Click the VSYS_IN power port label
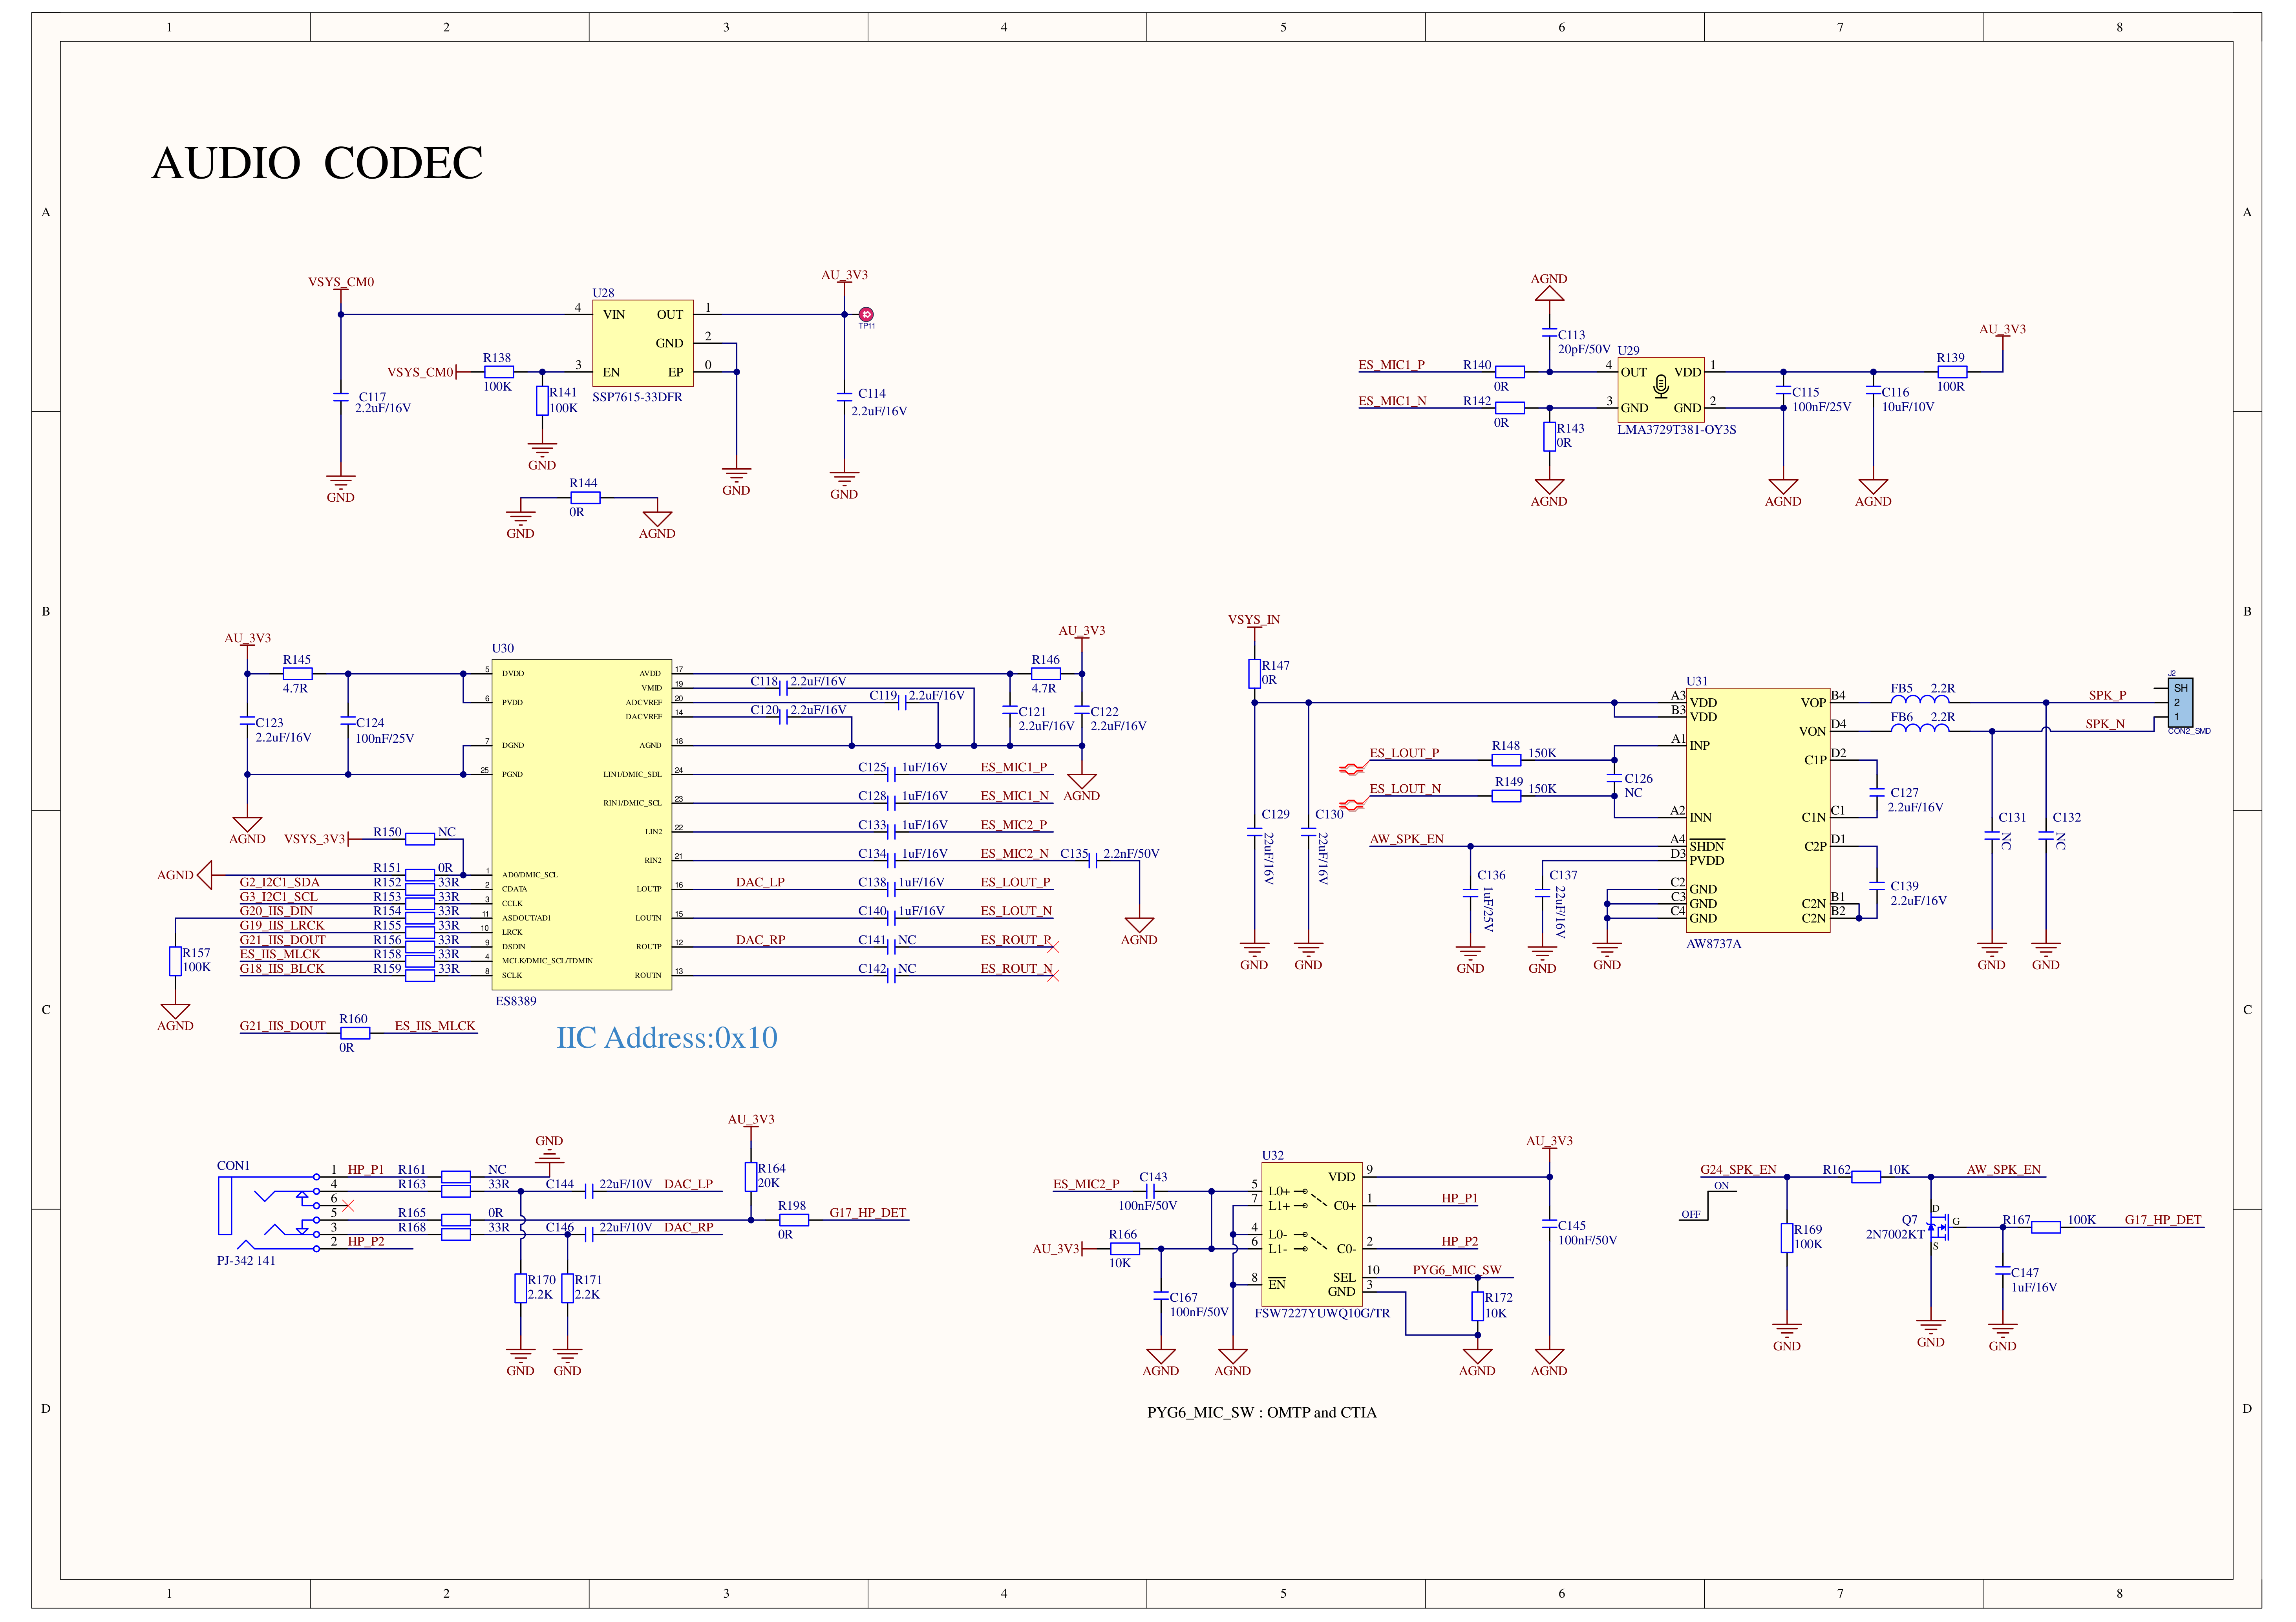This screenshot has height=1622, width=2296. click(1254, 620)
